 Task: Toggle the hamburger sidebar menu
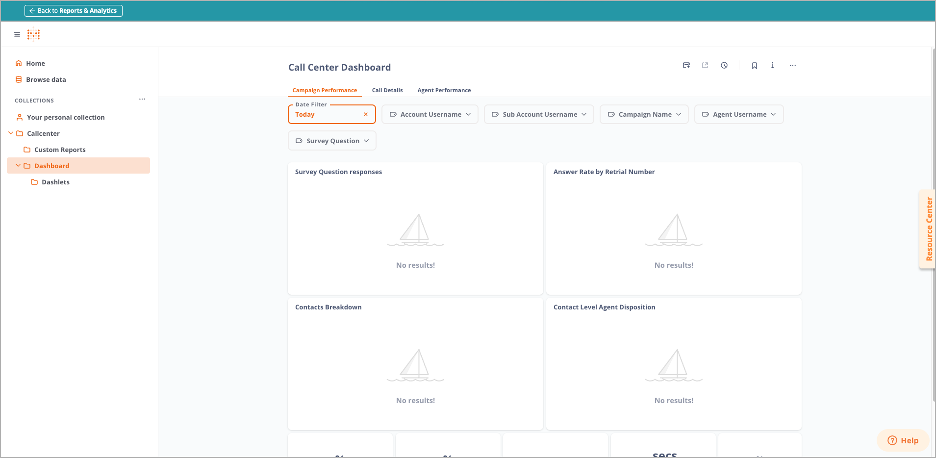(x=17, y=34)
